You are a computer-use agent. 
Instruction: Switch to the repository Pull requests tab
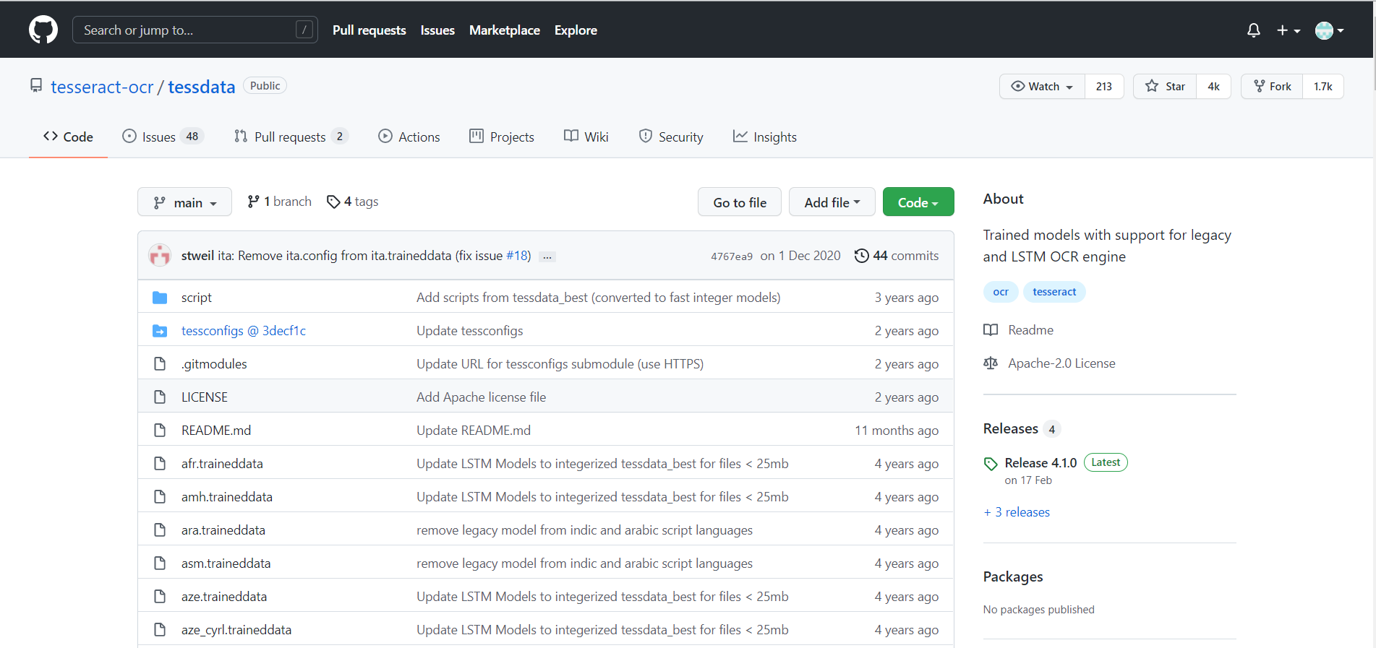coord(291,137)
